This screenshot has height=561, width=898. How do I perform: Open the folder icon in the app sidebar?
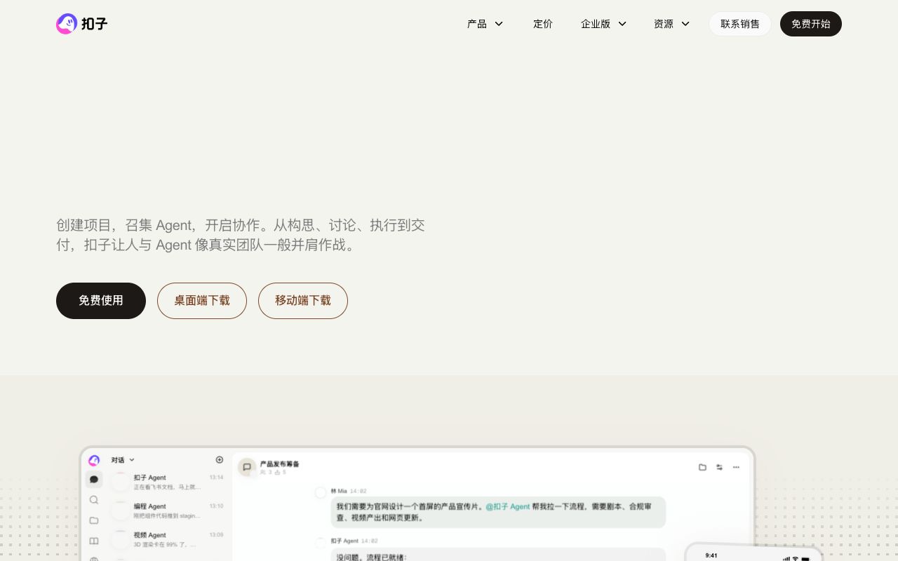pyautogui.click(x=94, y=520)
